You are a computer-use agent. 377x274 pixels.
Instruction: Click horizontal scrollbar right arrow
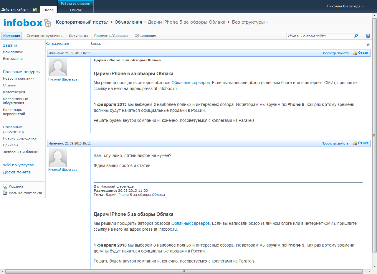click(x=370, y=271)
